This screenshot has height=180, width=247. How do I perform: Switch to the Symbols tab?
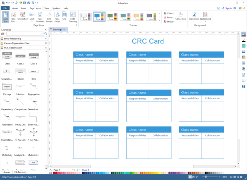(x=56, y=8)
